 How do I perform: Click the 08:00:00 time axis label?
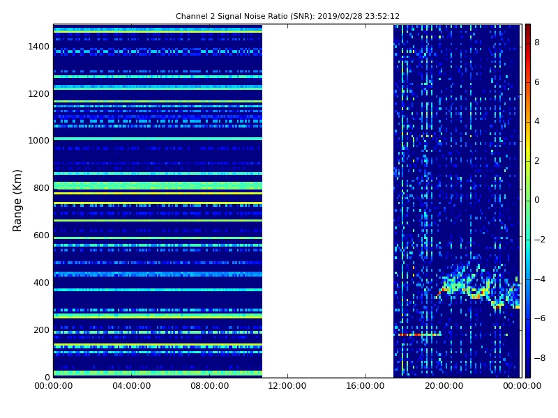(210, 386)
